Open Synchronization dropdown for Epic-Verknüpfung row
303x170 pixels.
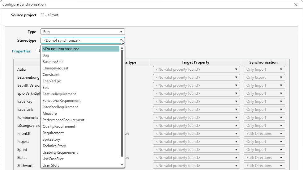point(264,93)
